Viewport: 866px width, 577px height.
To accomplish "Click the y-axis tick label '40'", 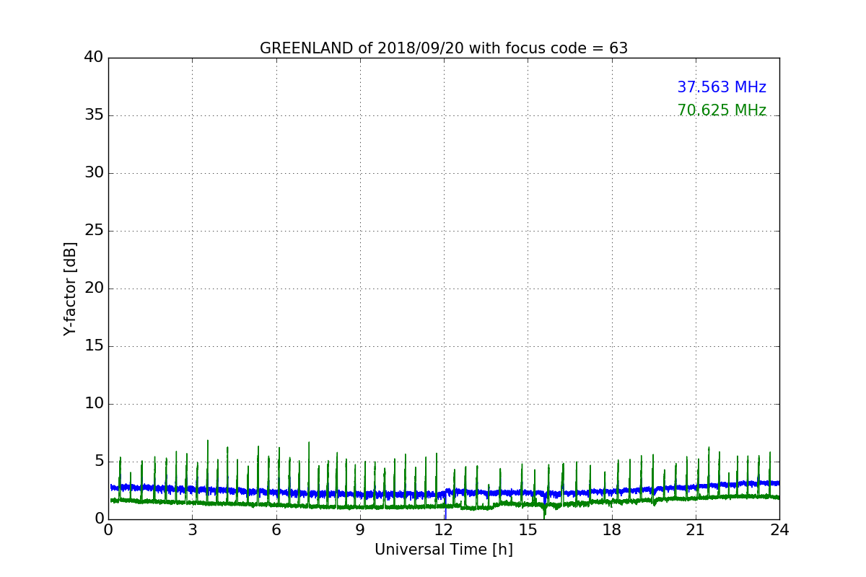I will coord(94,57).
